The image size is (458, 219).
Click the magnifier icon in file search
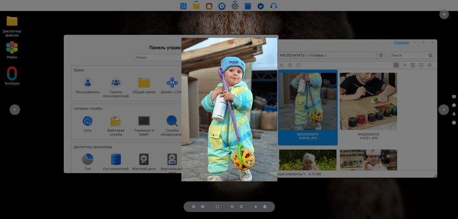430,55
